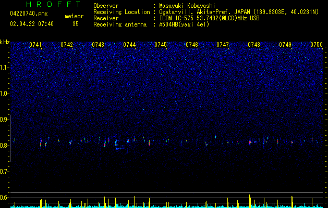This screenshot has height=208, width=328.
Task: Click the 0.6 kHz axis label
Action: click(4, 198)
